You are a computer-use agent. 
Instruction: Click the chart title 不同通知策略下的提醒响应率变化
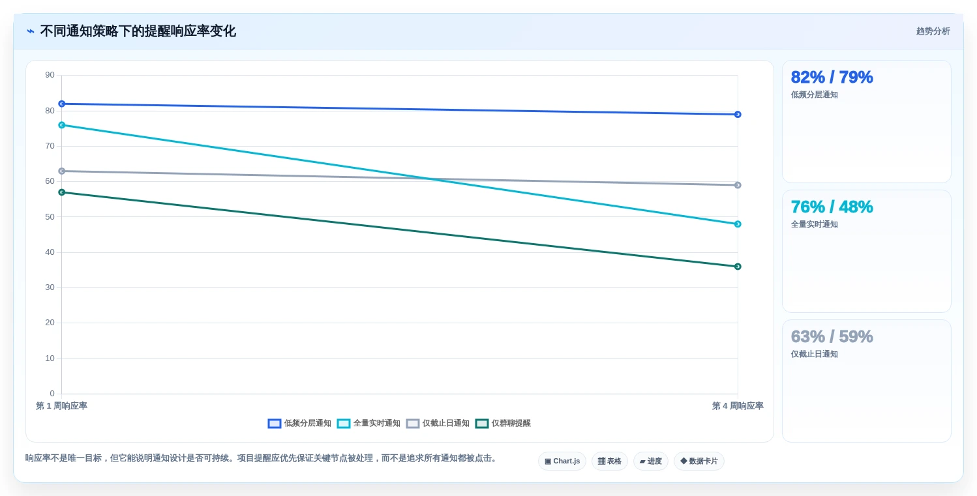(138, 31)
